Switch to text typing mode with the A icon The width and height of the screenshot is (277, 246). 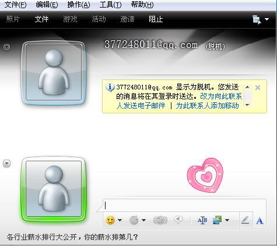tap(260, 221)
